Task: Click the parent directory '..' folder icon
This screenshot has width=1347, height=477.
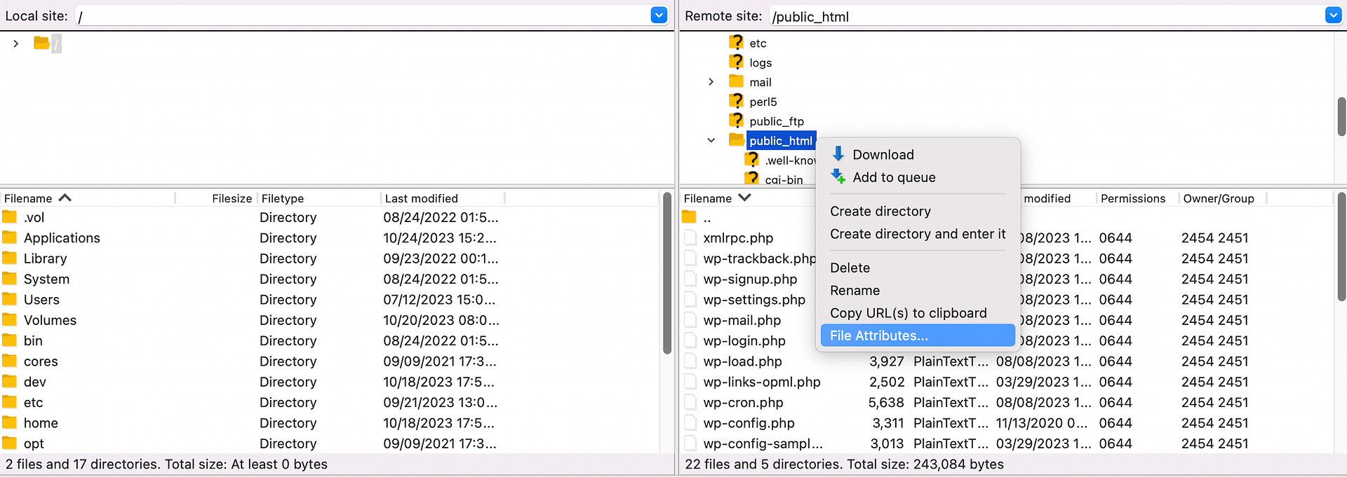Action: coord(690,217)
